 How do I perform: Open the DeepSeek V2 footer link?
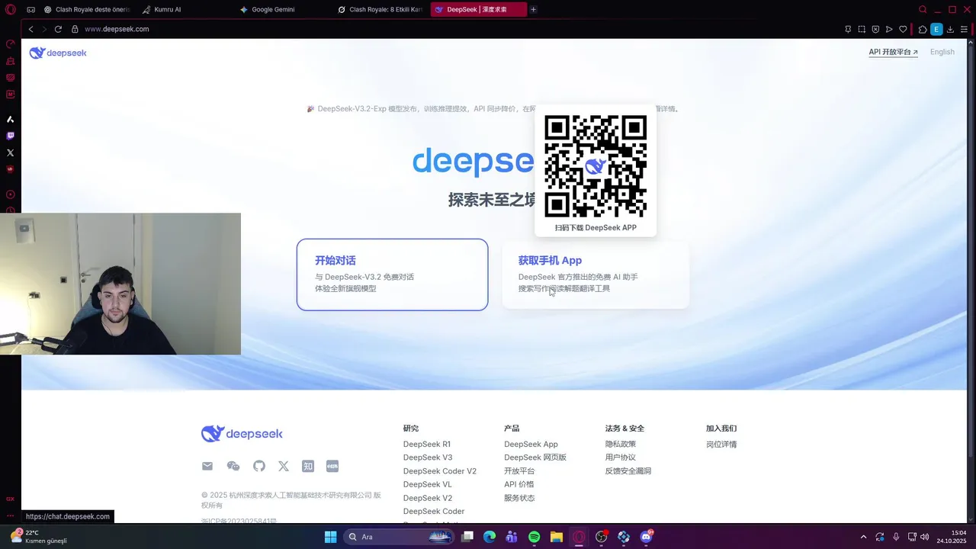pyautogui.click(x=428, y=498)
